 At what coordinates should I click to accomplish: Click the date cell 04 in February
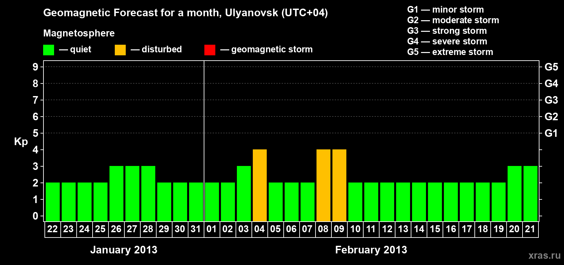coord(260,229)
